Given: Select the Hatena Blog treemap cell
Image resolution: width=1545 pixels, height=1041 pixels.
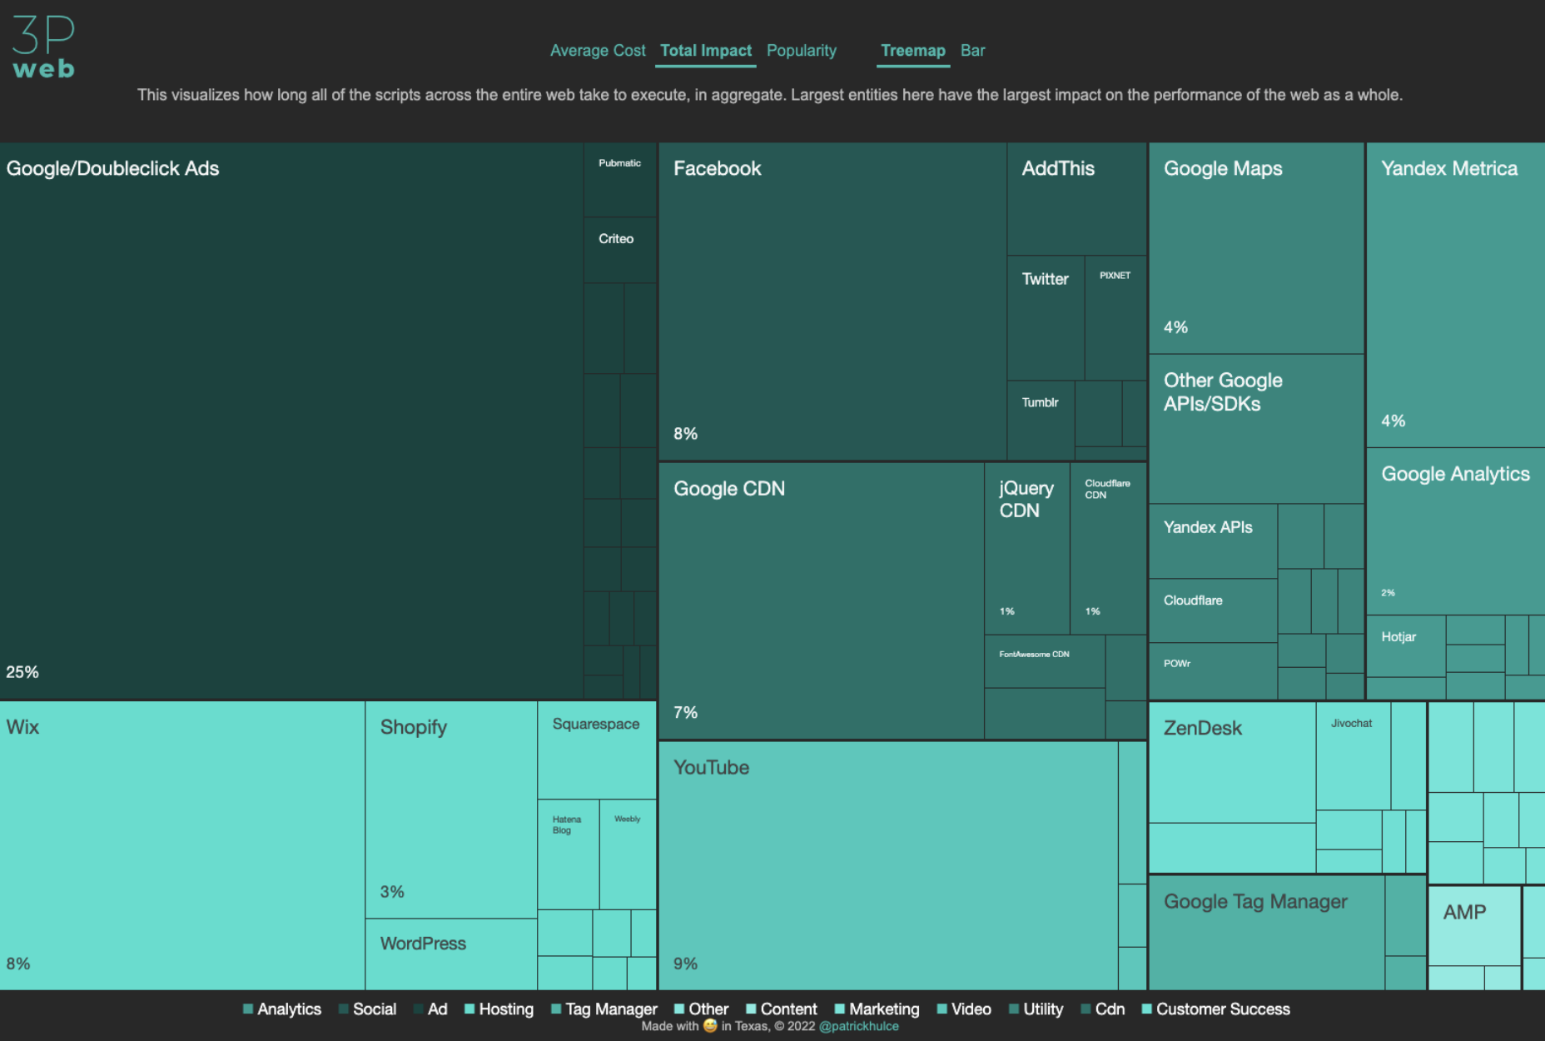Looking at the screenshot, I should 569,854.
